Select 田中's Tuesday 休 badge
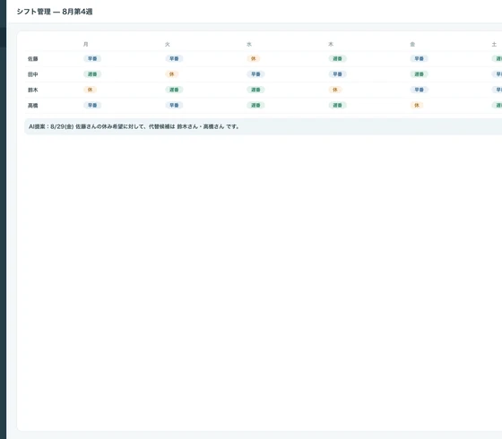Screen dimensions: 502x439 171,74
